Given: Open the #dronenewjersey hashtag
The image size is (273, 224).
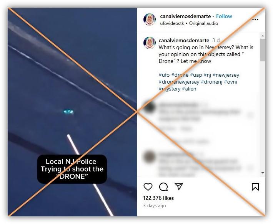Looking at the screenshot, I should [x=179, y=82].
